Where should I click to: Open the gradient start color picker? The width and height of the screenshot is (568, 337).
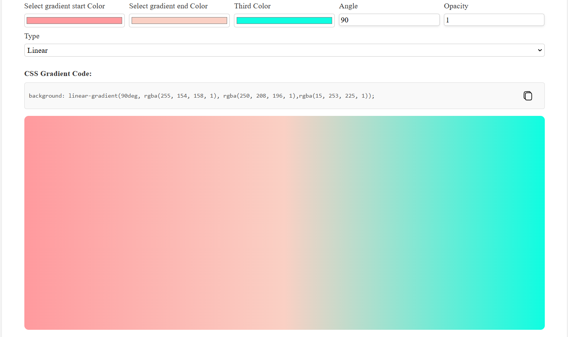[75, 21]
